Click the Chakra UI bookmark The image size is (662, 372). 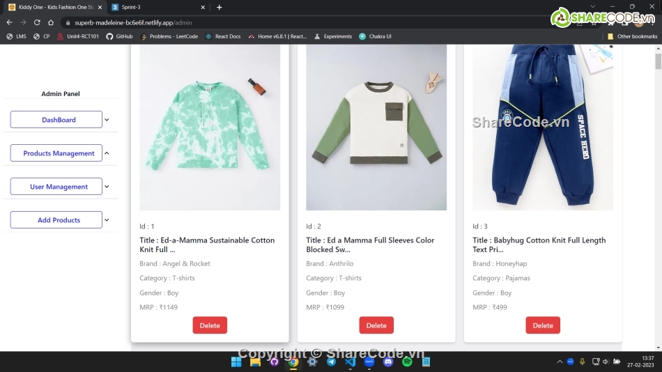[x=375, y=36]
